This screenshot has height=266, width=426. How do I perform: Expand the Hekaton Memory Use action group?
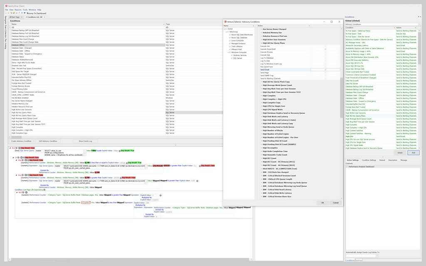261,32
